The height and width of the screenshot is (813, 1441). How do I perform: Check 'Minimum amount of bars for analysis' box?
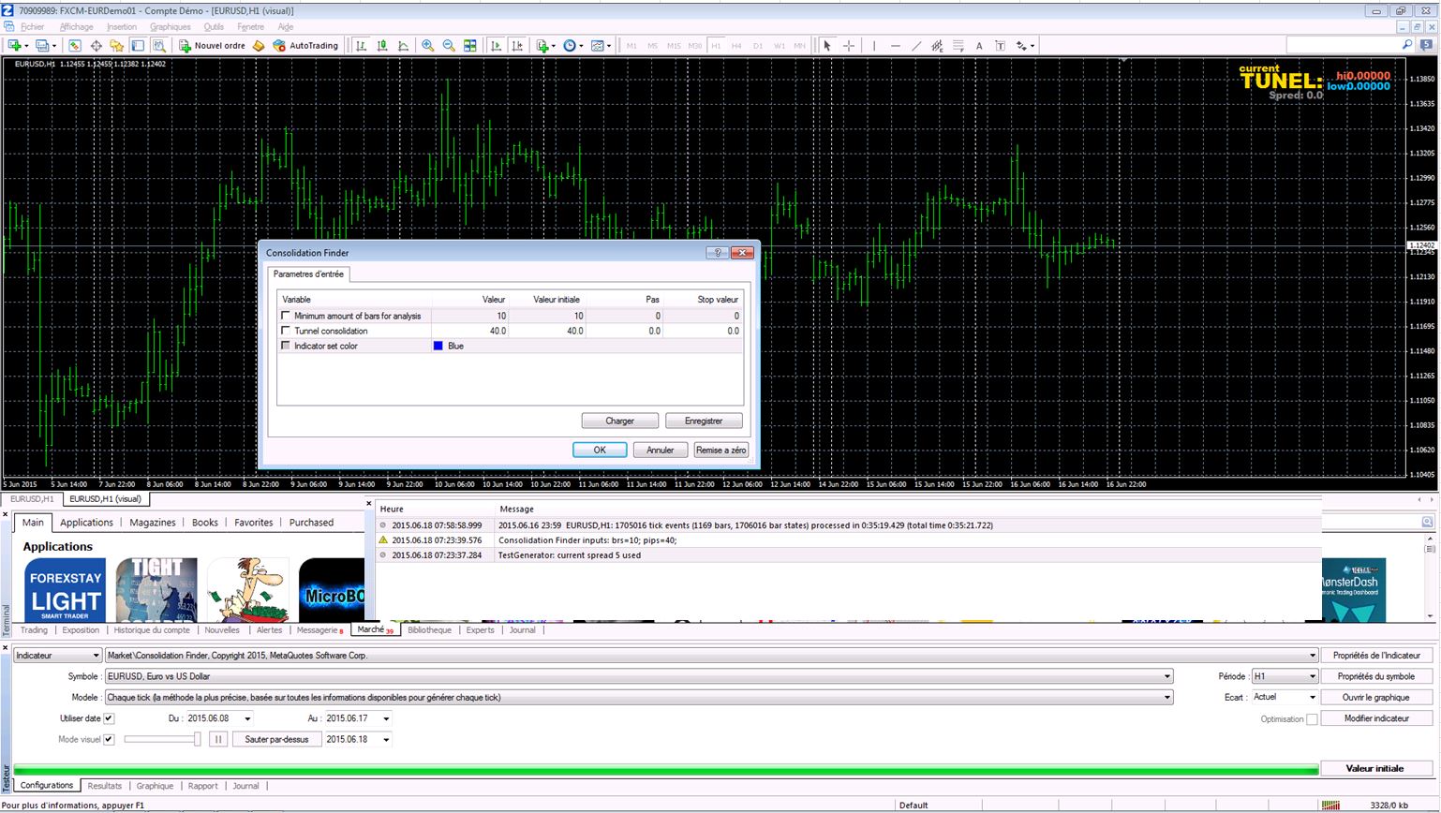point(286,316)
